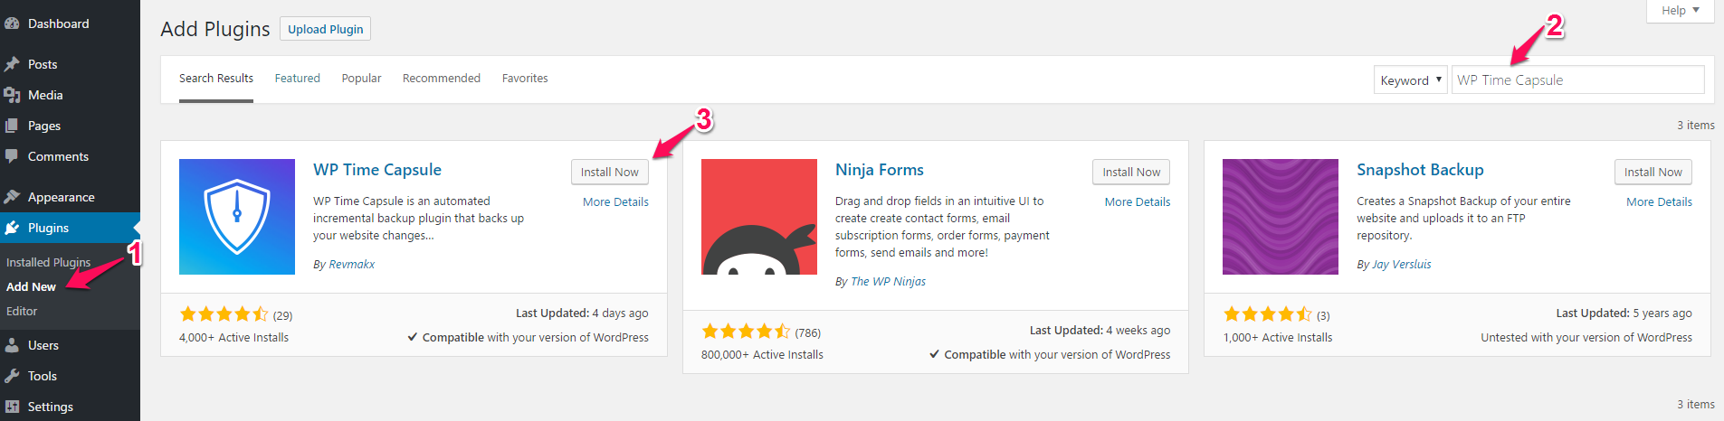1724x421 pixels.
Task: Switch to Search Results tab
Action: coord(216,79)
